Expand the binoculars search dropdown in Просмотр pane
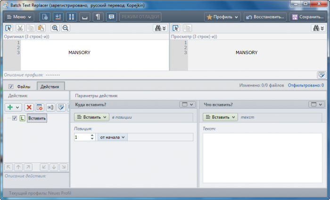Screen dimensions: 330x200 point(318,28)
